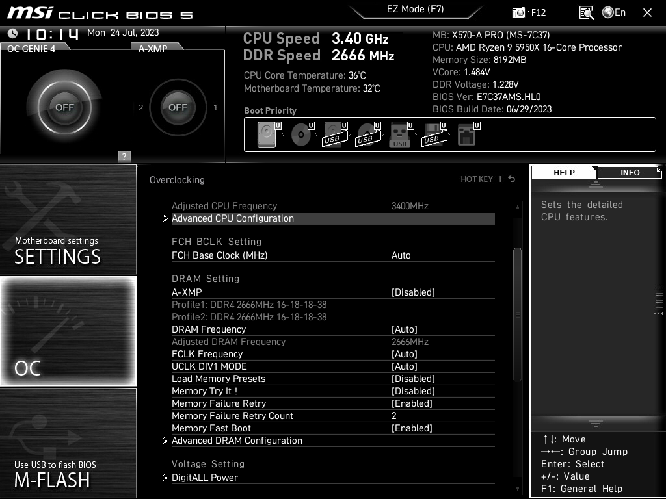Select the optical drive in Boot Priority

click(301, 134)
